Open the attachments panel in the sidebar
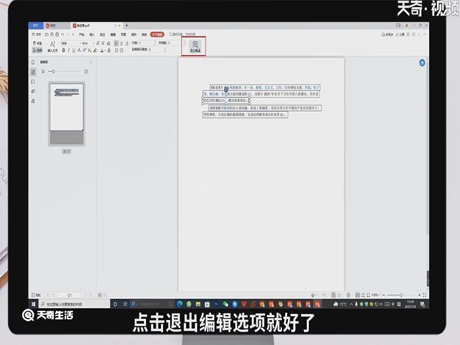 click(x=33, y=91)
